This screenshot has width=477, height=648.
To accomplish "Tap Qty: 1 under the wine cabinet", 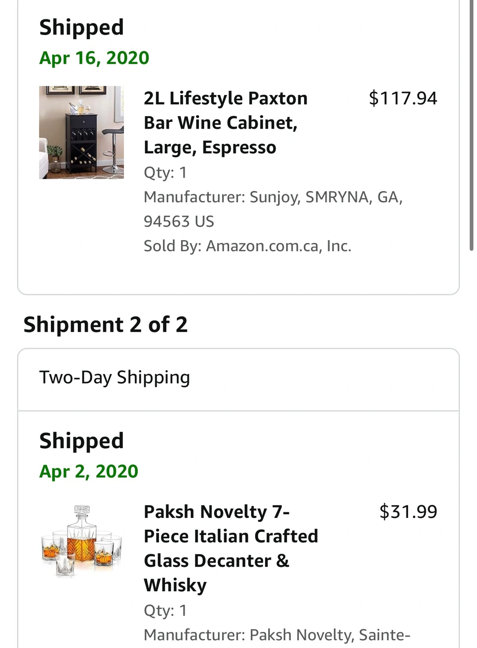I will click(165, 172).
